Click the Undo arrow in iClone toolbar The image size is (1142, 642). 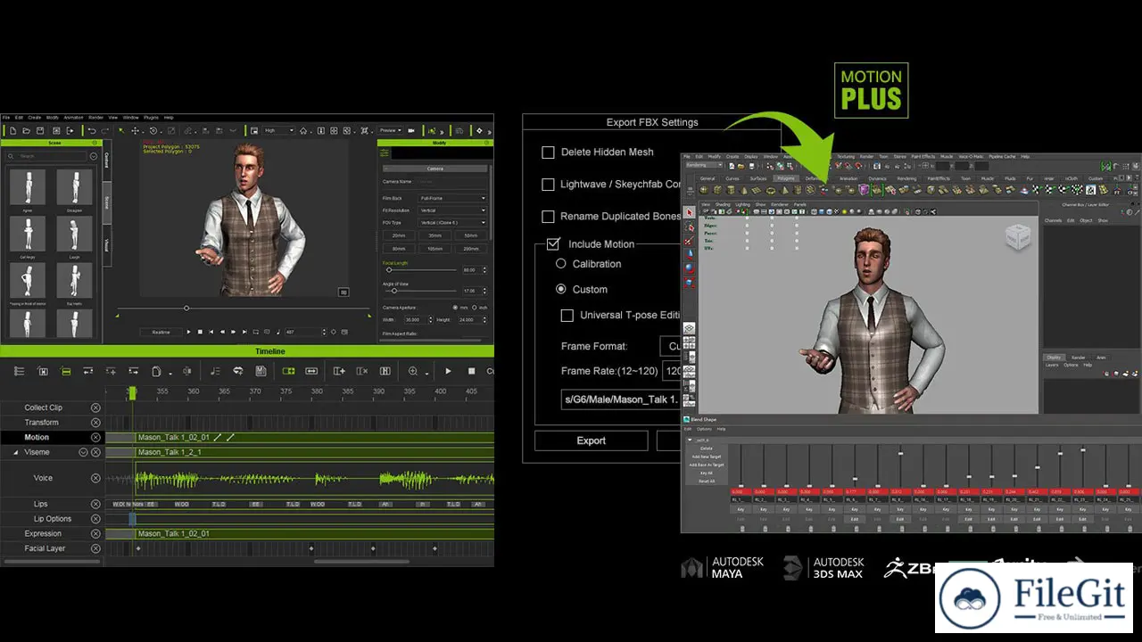[x=91, y=130]
